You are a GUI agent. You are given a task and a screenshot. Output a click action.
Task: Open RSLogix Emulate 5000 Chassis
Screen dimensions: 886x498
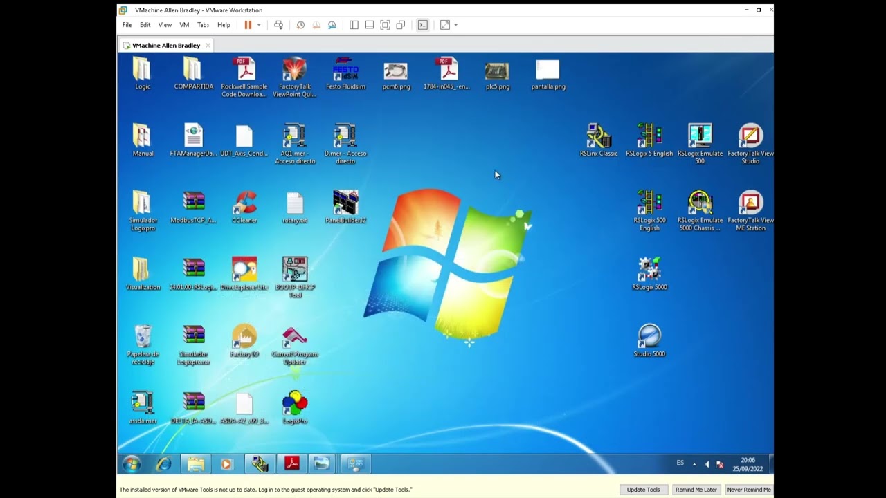(x=700, y=211)
